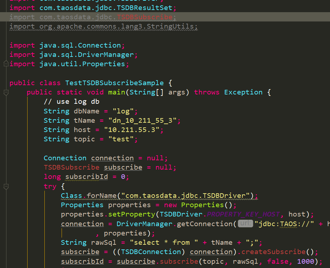Click the "dn_10_211_55_3" string literal

(142, 121)
